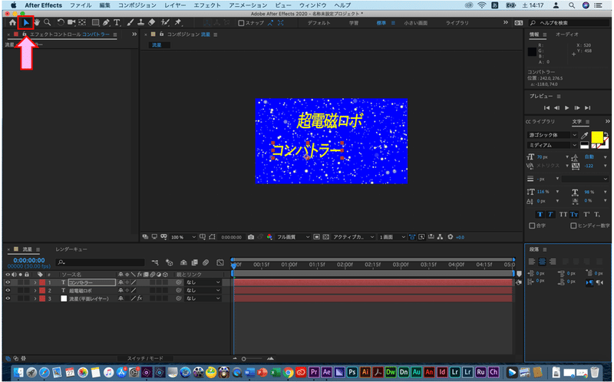Expand layer 1 コンバトラー properties
Viewport: 614px width, 382px height.
pyautogui.click(x=35, y=282)
